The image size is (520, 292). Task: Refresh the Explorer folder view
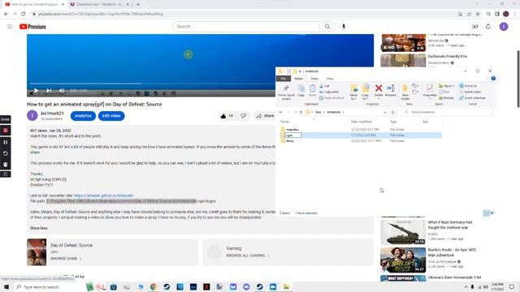pos(393,112)
